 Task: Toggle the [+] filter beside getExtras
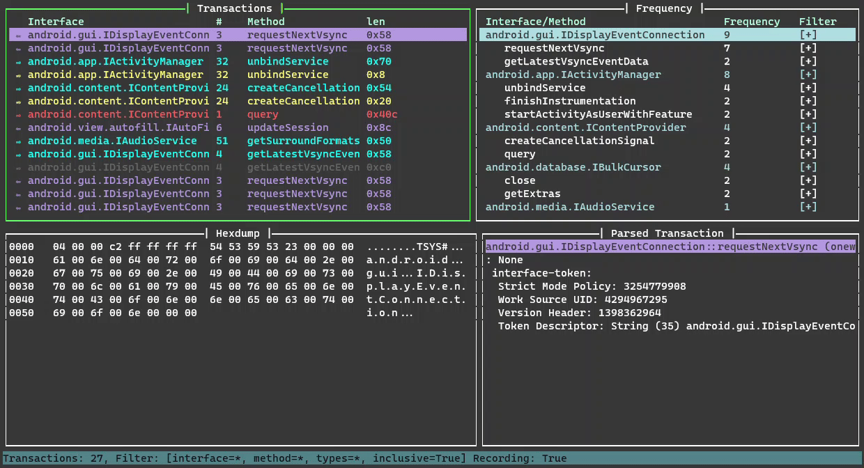click(808, 194)
